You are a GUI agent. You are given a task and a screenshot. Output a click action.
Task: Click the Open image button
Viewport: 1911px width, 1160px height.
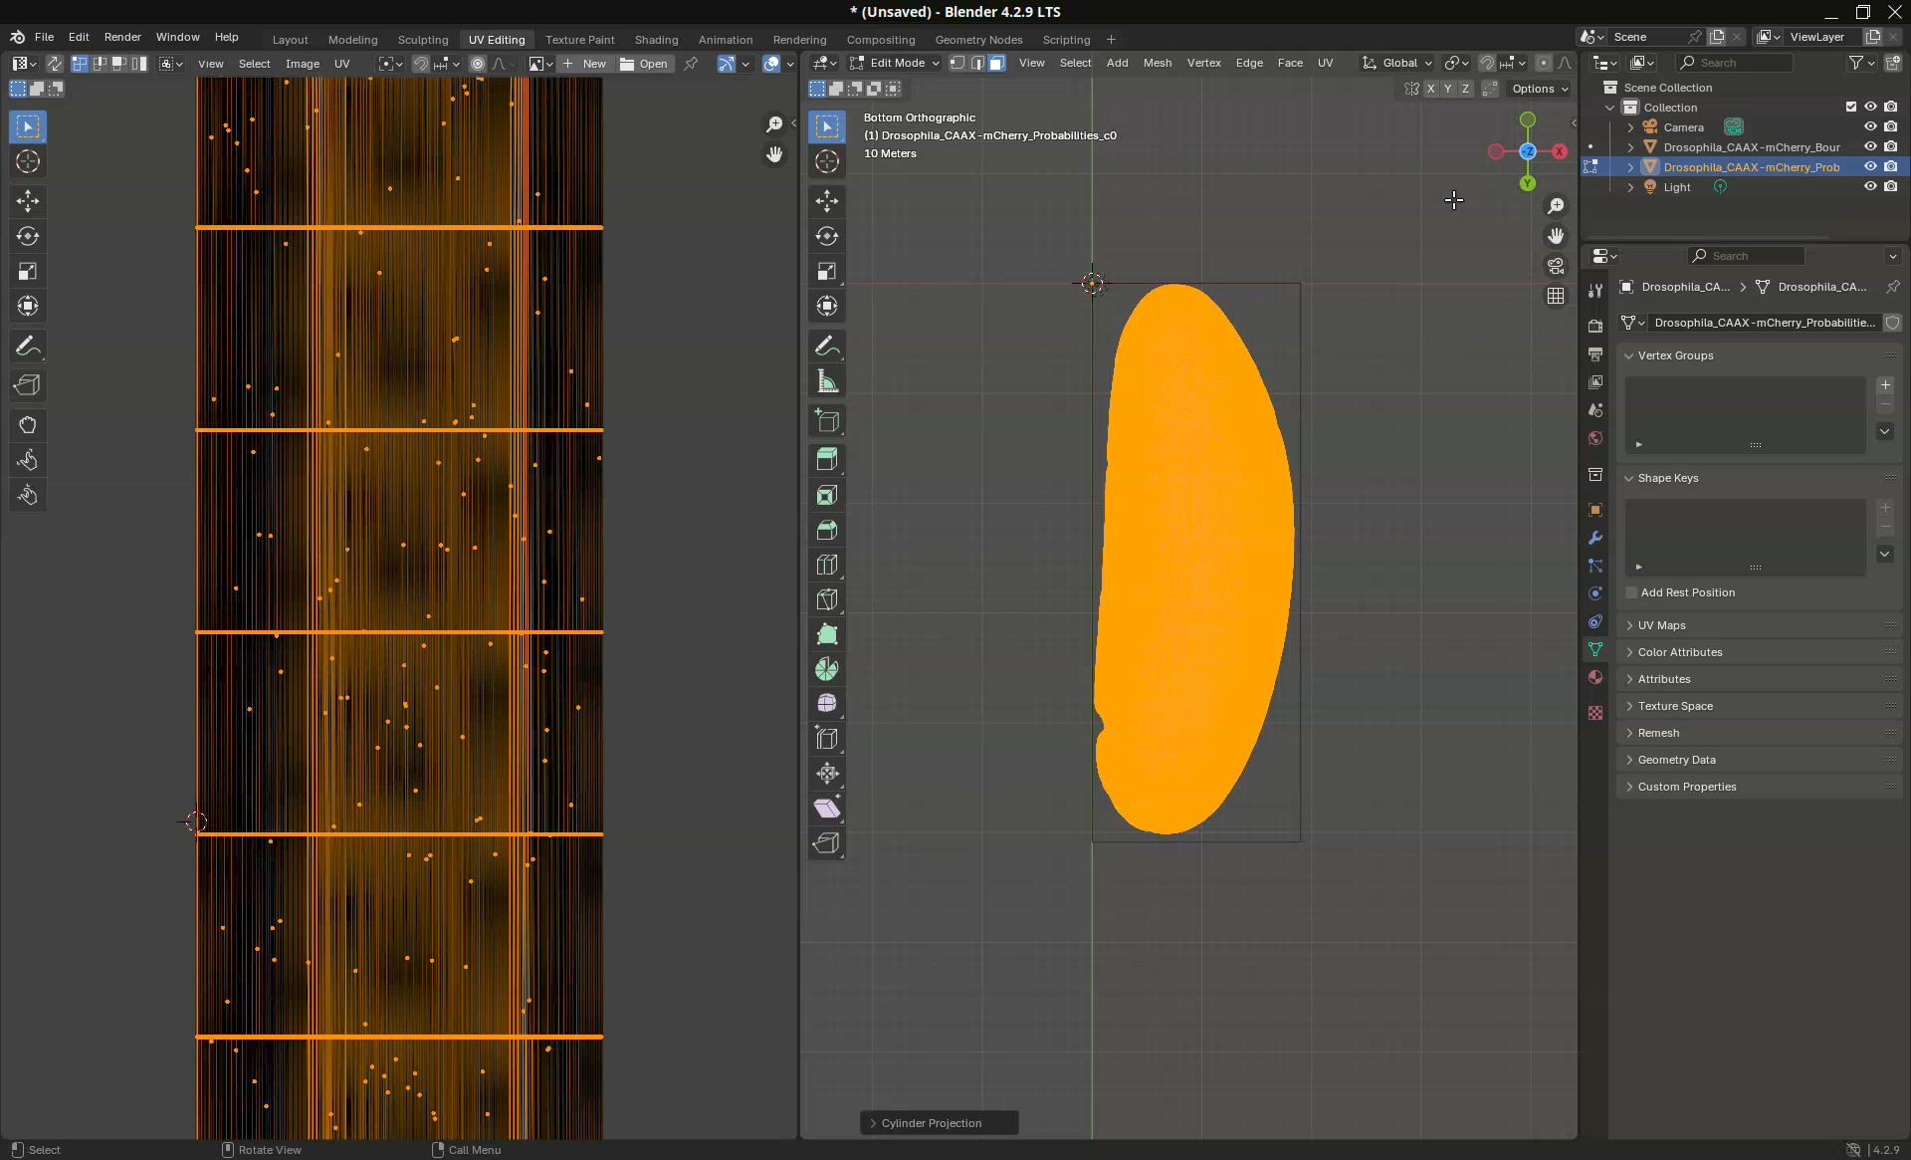tap(644, 64)
